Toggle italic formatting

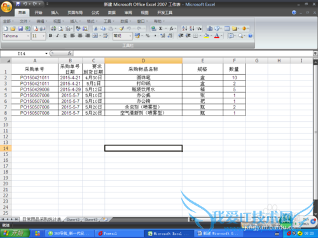click(x=58, y=36)
